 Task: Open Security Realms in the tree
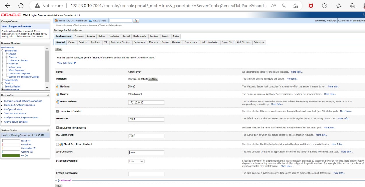click(13, 86)
